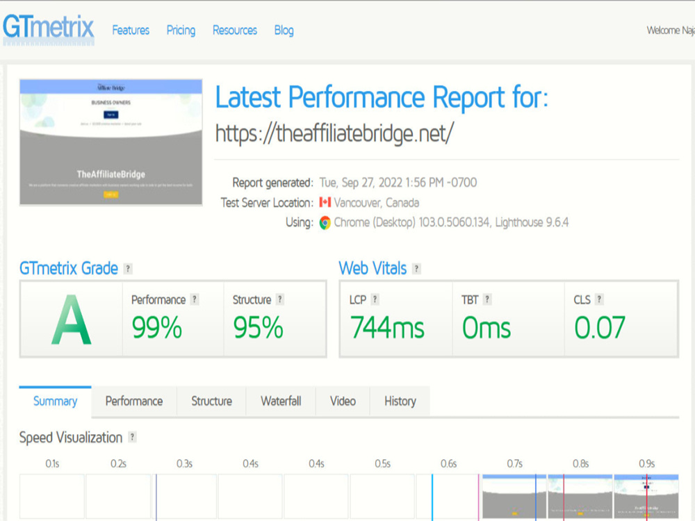
Task: Click the Latest Performance Report for heading
Action: pyautogui.click(x=382, y=97)
